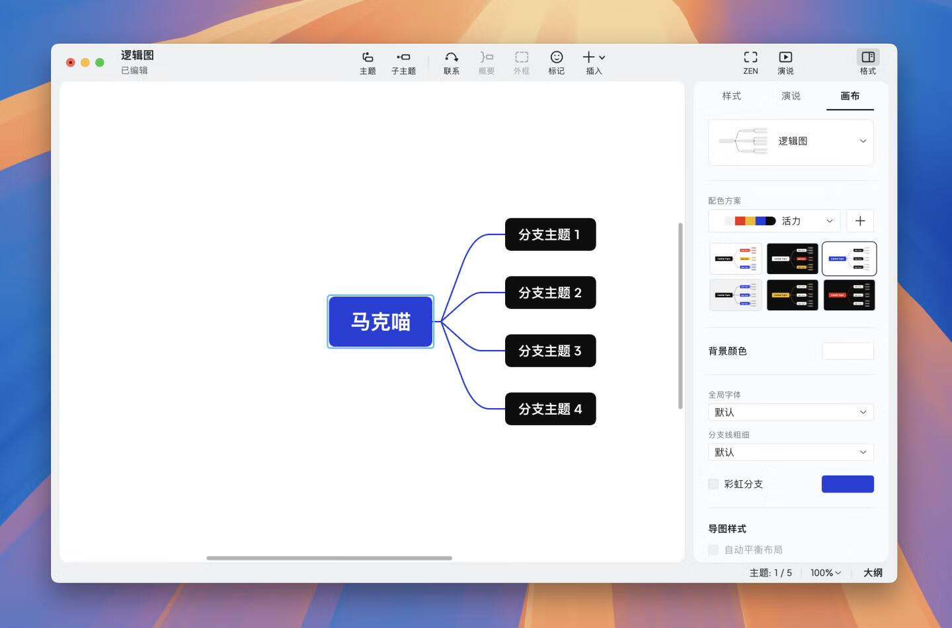Screen dimensions: 952x628
Task: Click the 概要 summary icon
Action: (x=487, y=63)
